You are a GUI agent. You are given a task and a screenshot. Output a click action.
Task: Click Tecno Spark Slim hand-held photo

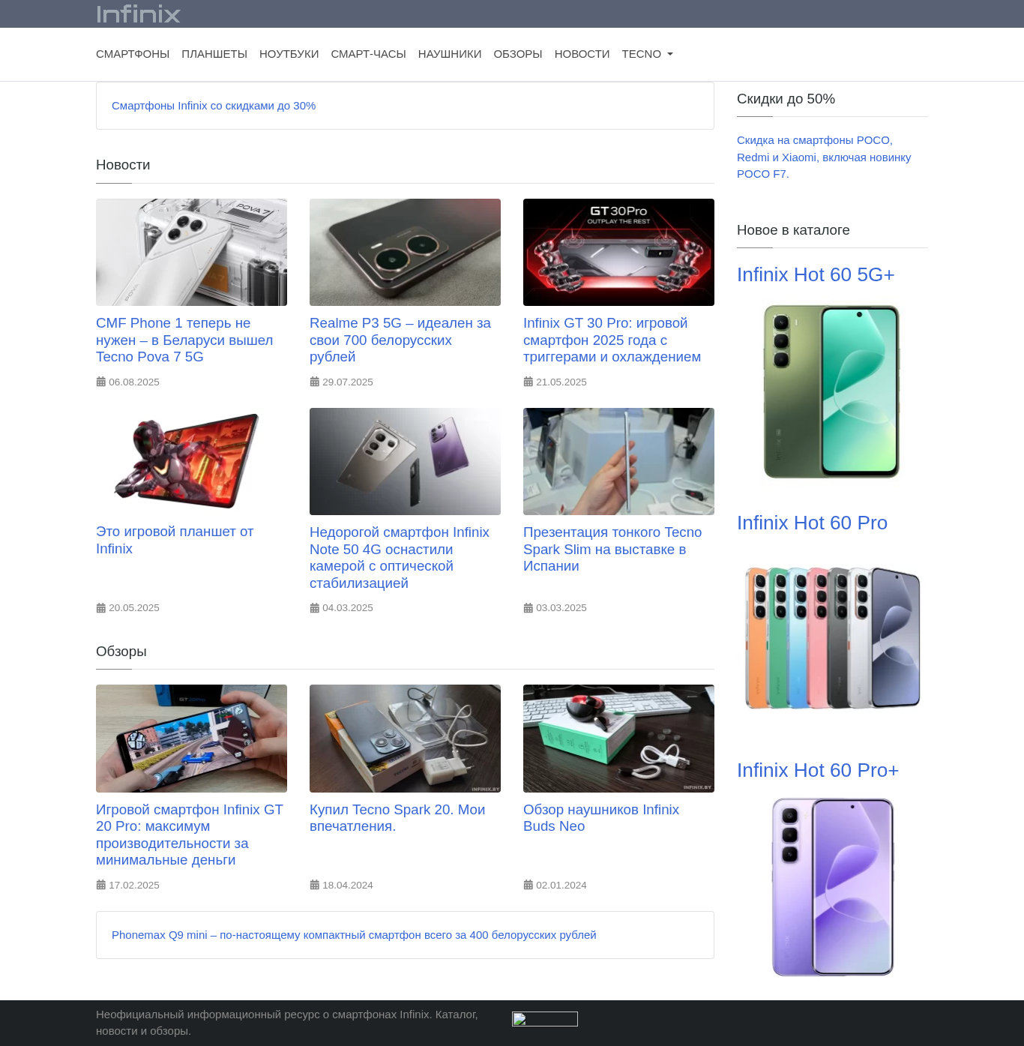tap(618, 461)
